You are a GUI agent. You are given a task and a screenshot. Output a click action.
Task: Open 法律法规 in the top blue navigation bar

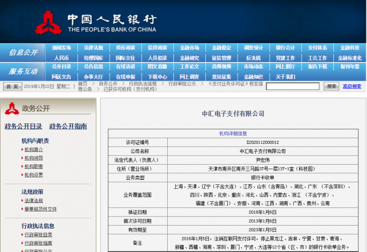click(93, 48)
